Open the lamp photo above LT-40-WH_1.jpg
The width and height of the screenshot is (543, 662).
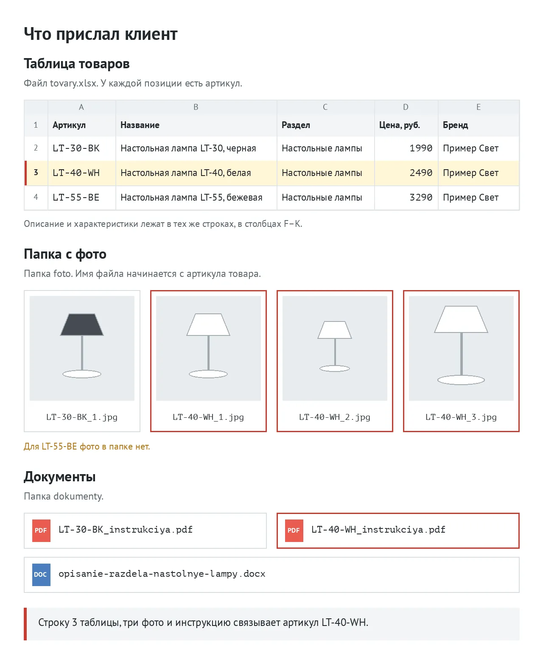click(x=208, y=348)
